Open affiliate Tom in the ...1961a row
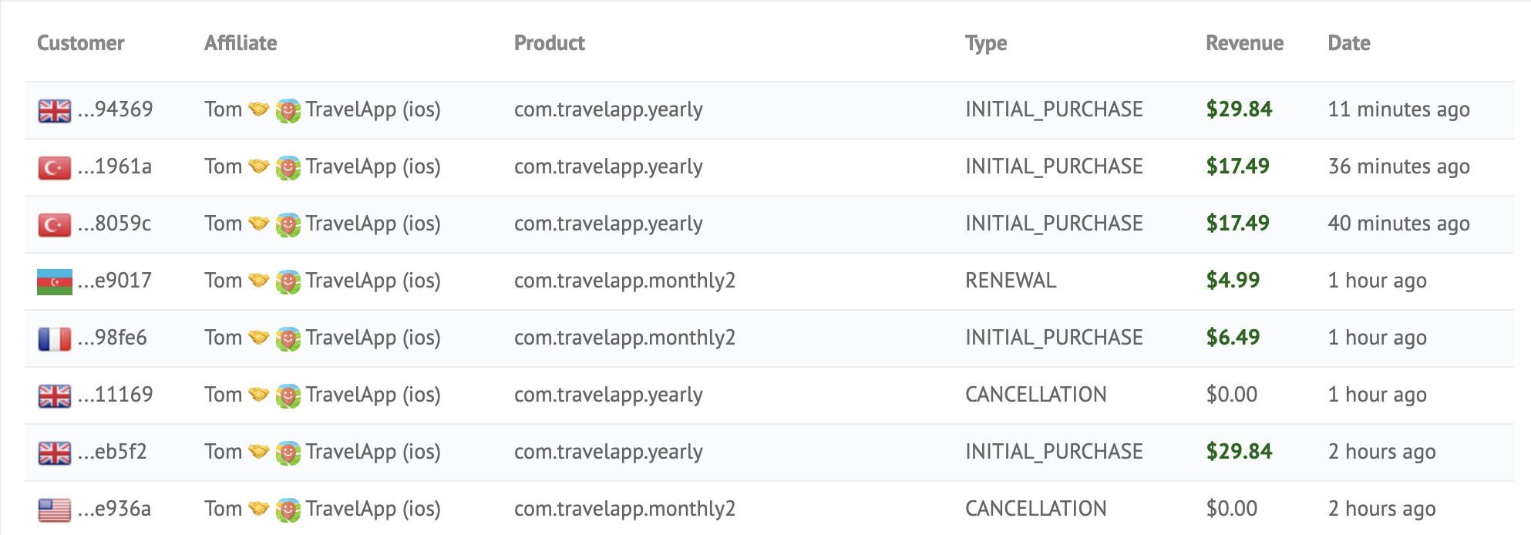This screenshot has height=535, width=1531. pos(224,167)
